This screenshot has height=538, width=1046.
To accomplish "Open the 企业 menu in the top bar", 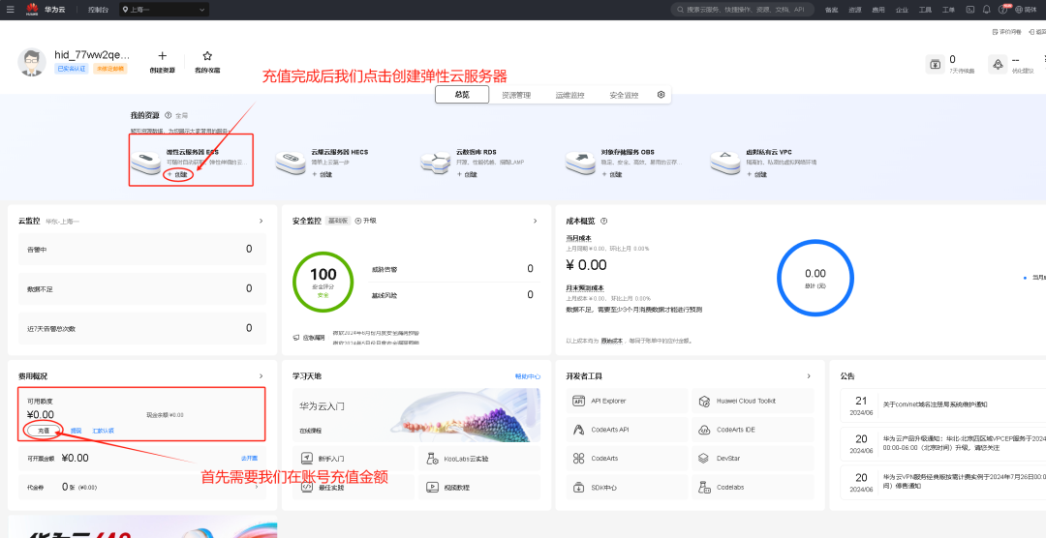I will coord(902,10).
